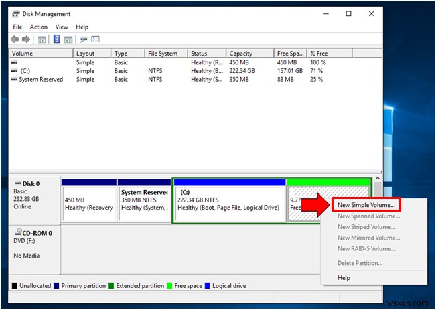Click the "350 MB" capacity cell
Viewport: 436px width, 310px height.
239,79
